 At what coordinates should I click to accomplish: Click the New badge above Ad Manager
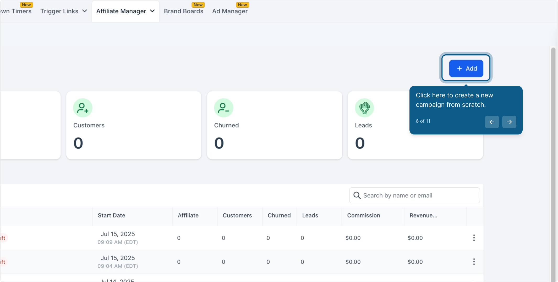[242, 5]
